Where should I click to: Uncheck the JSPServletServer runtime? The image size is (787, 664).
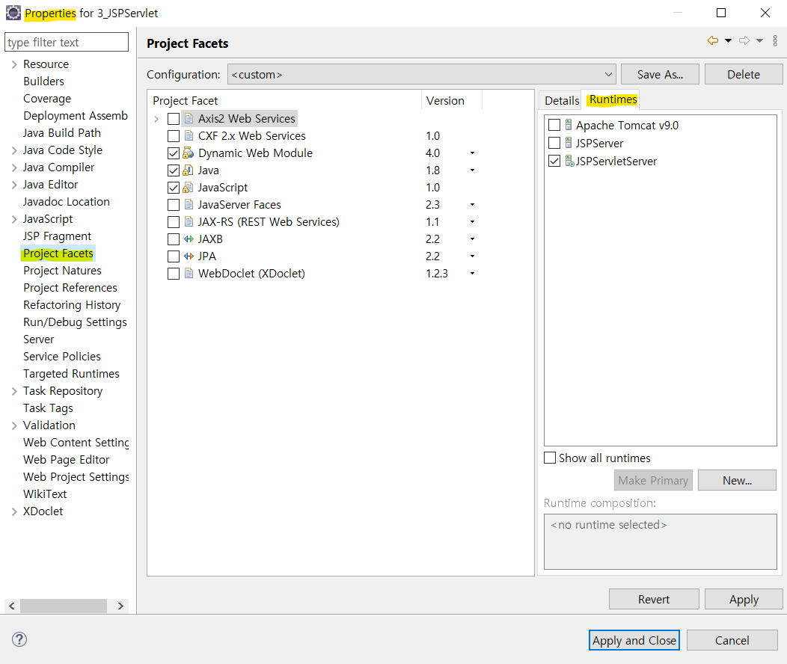point(554,161)
